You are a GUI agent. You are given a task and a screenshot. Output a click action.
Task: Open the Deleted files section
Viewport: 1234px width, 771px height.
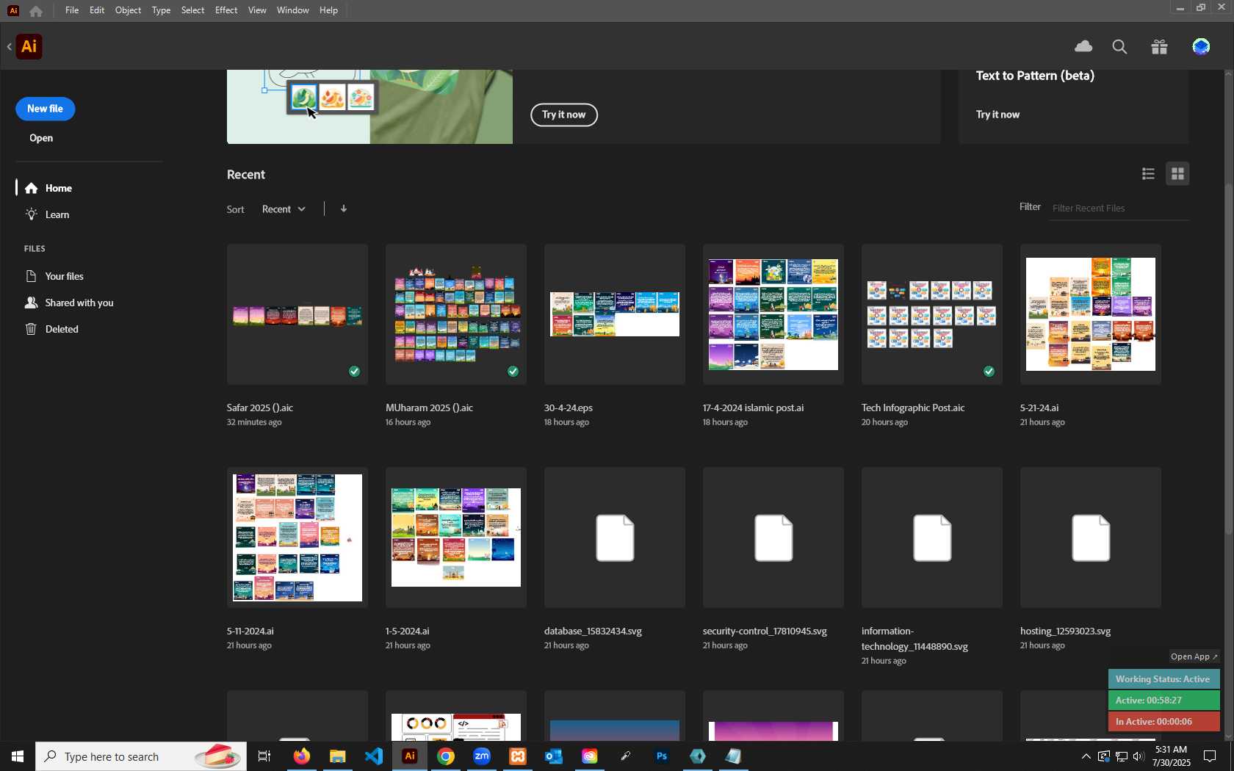62,330
